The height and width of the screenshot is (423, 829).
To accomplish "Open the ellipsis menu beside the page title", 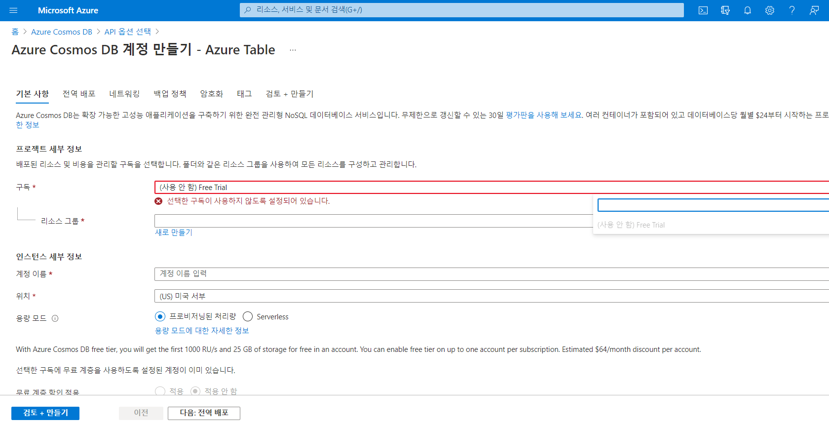I will click(293, 50).
